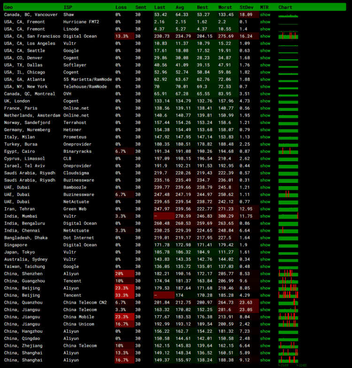Viewport: 352px width, 368px height.
Task: Show MTR for Beijing Tencent row
Action: tap(265, 295)
